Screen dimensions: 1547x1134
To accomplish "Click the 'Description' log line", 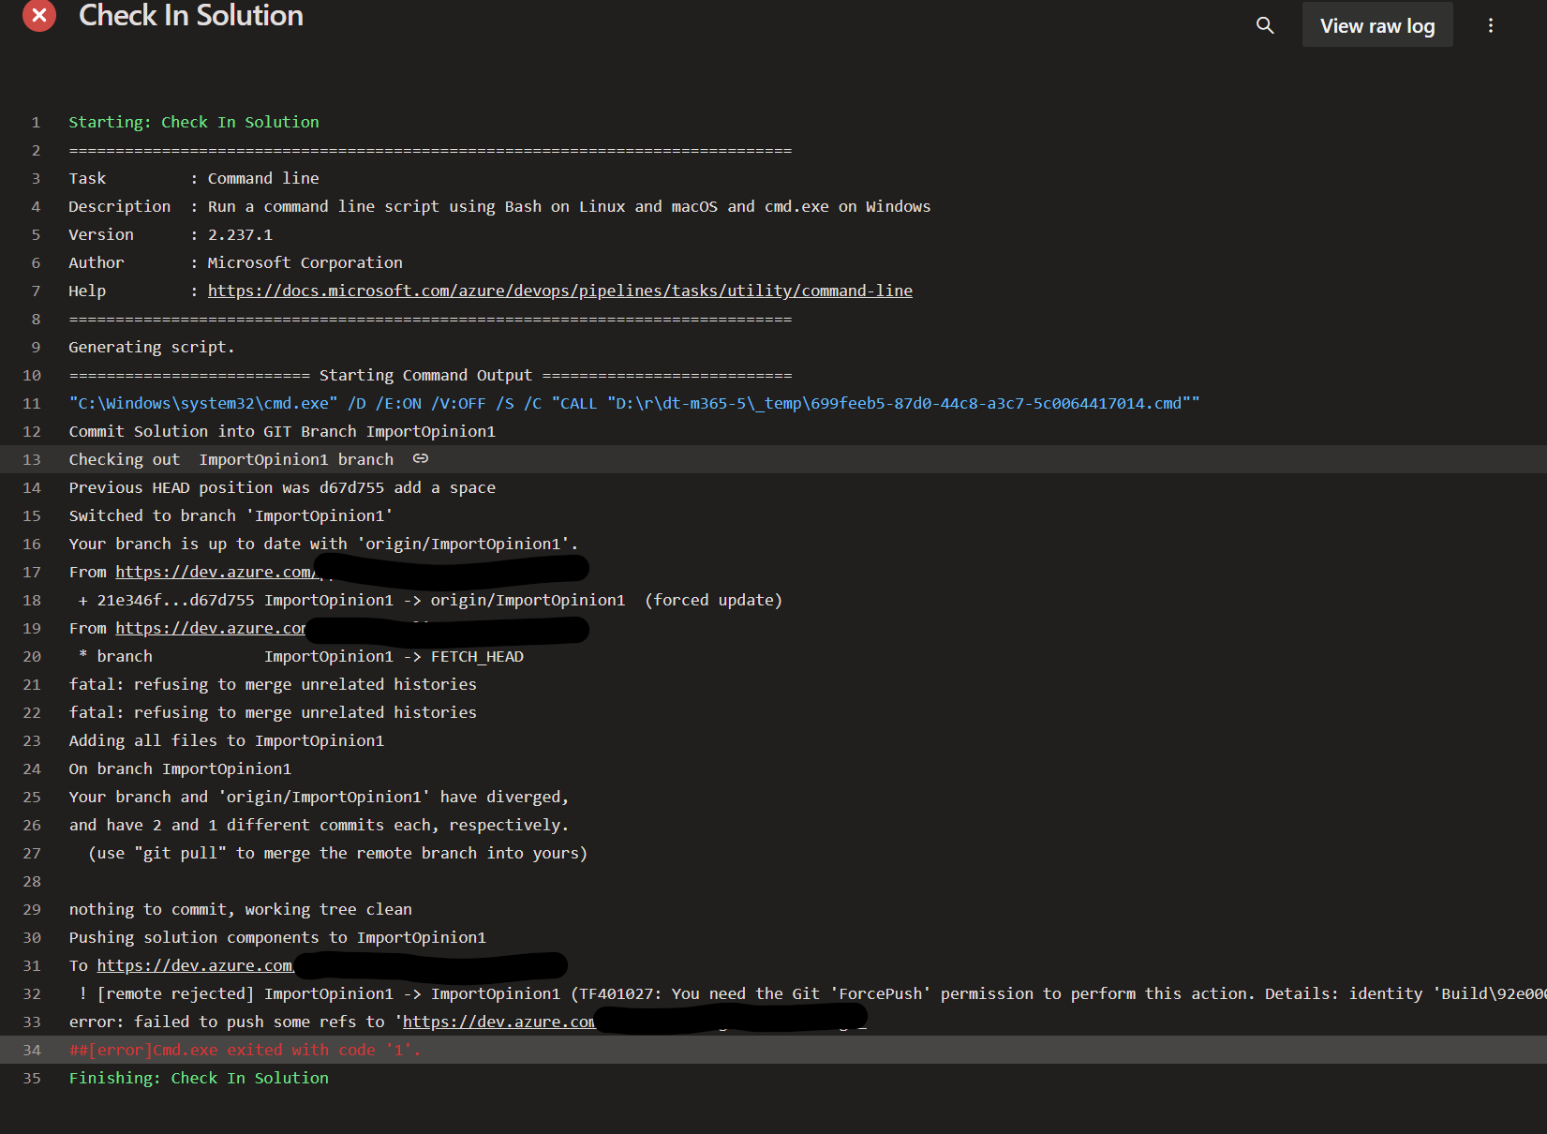I will (499, 206).
